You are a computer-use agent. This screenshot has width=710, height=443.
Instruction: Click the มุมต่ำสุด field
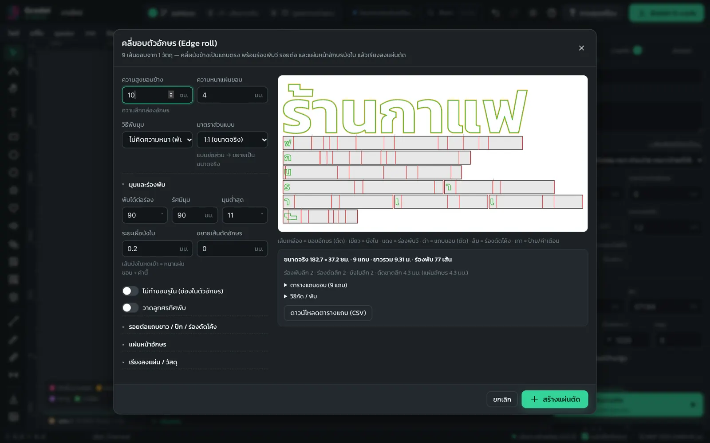click(x=245, y=215)
